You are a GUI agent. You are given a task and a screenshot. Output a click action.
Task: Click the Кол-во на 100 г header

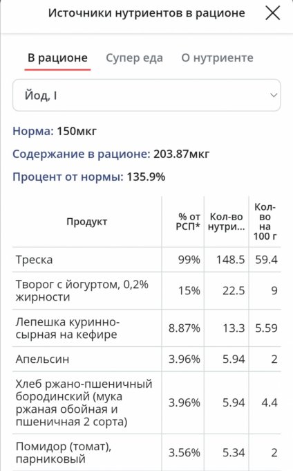tap(265, 222)
